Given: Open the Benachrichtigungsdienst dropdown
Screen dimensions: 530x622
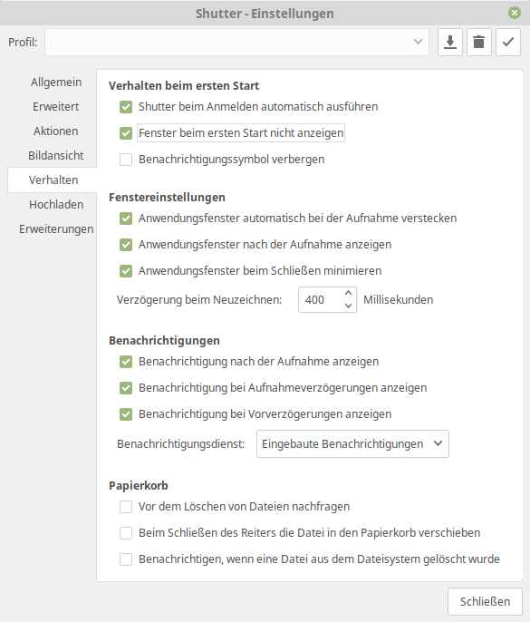Looking at the screenshot, I should (x=352, y=444).
